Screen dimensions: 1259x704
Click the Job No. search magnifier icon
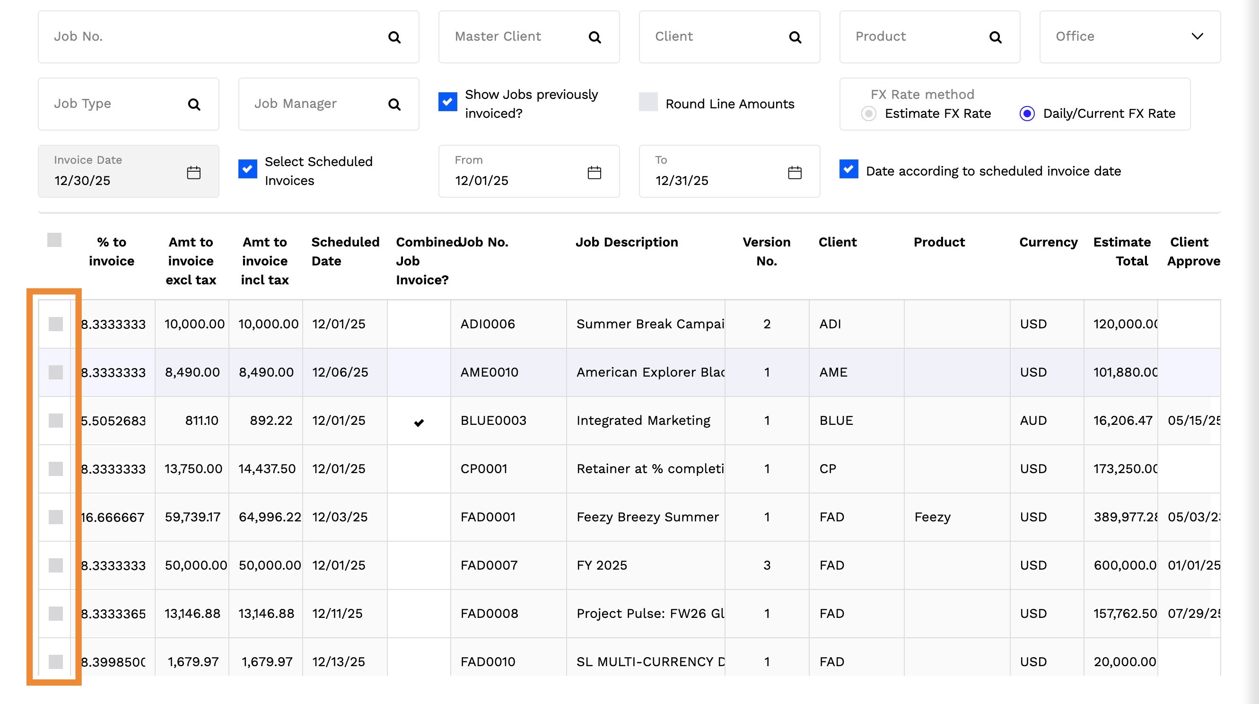pyautogui.click(x=394, y=37)
